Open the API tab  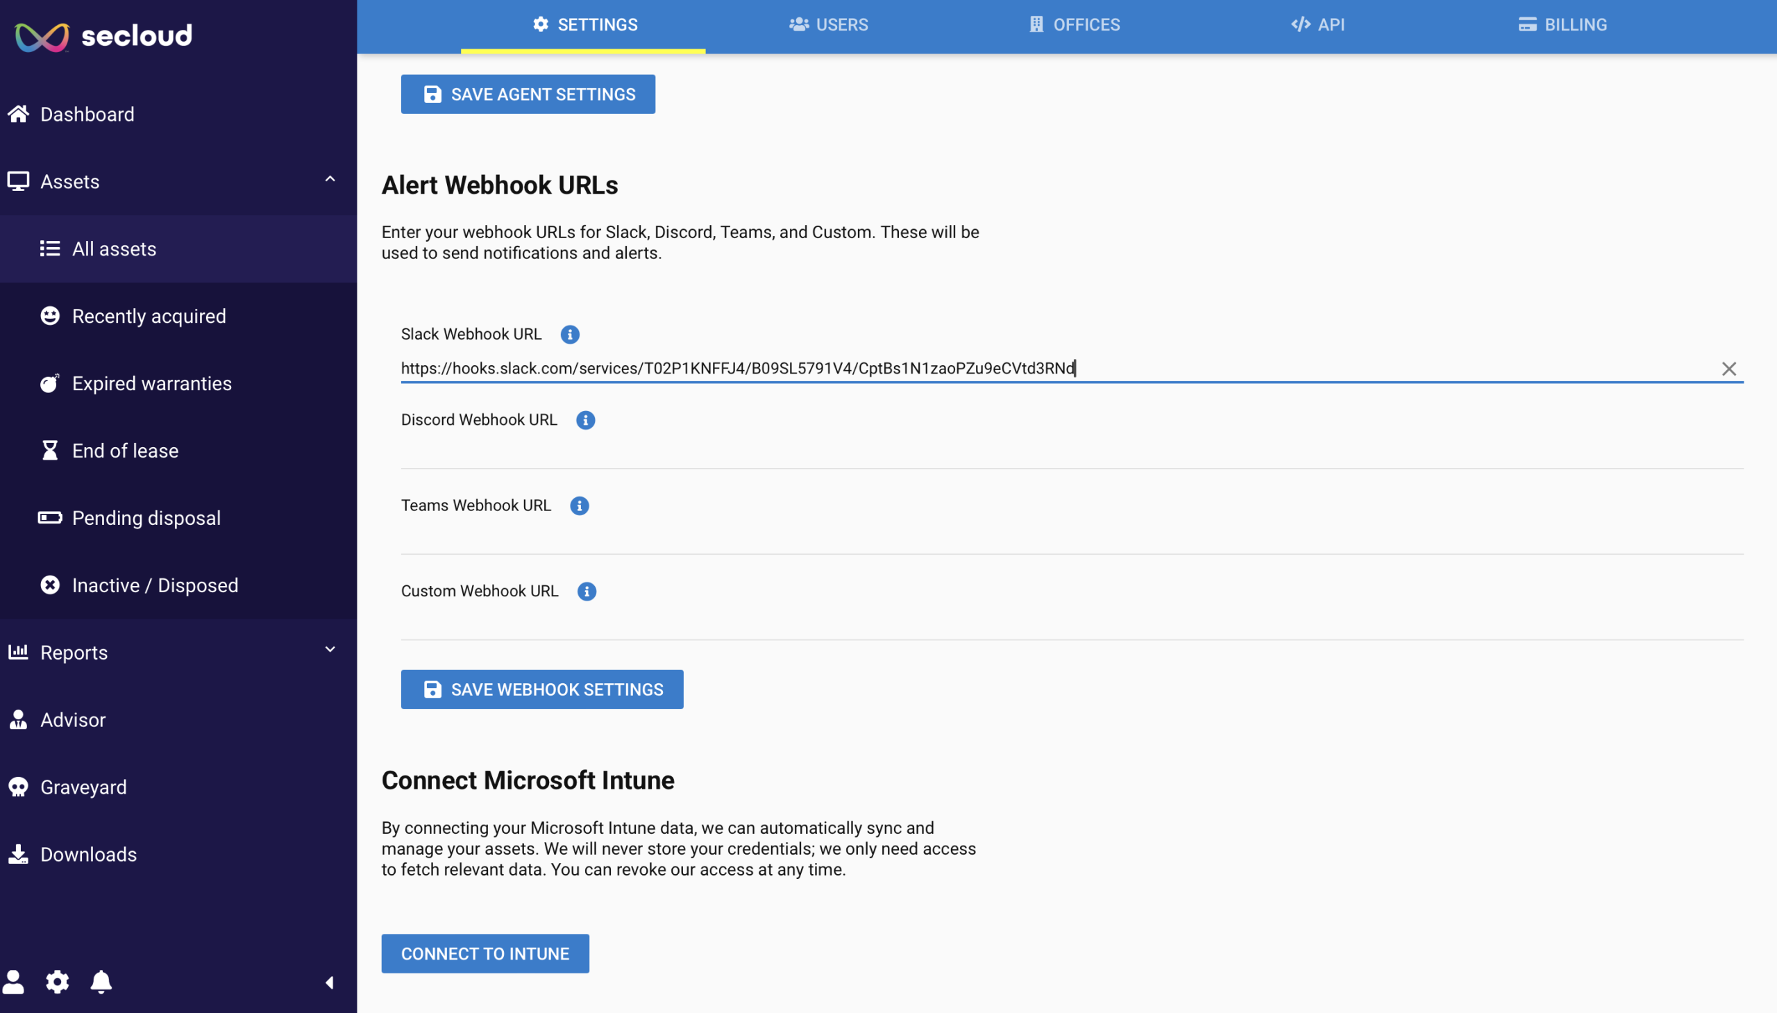coord(1317,25)
